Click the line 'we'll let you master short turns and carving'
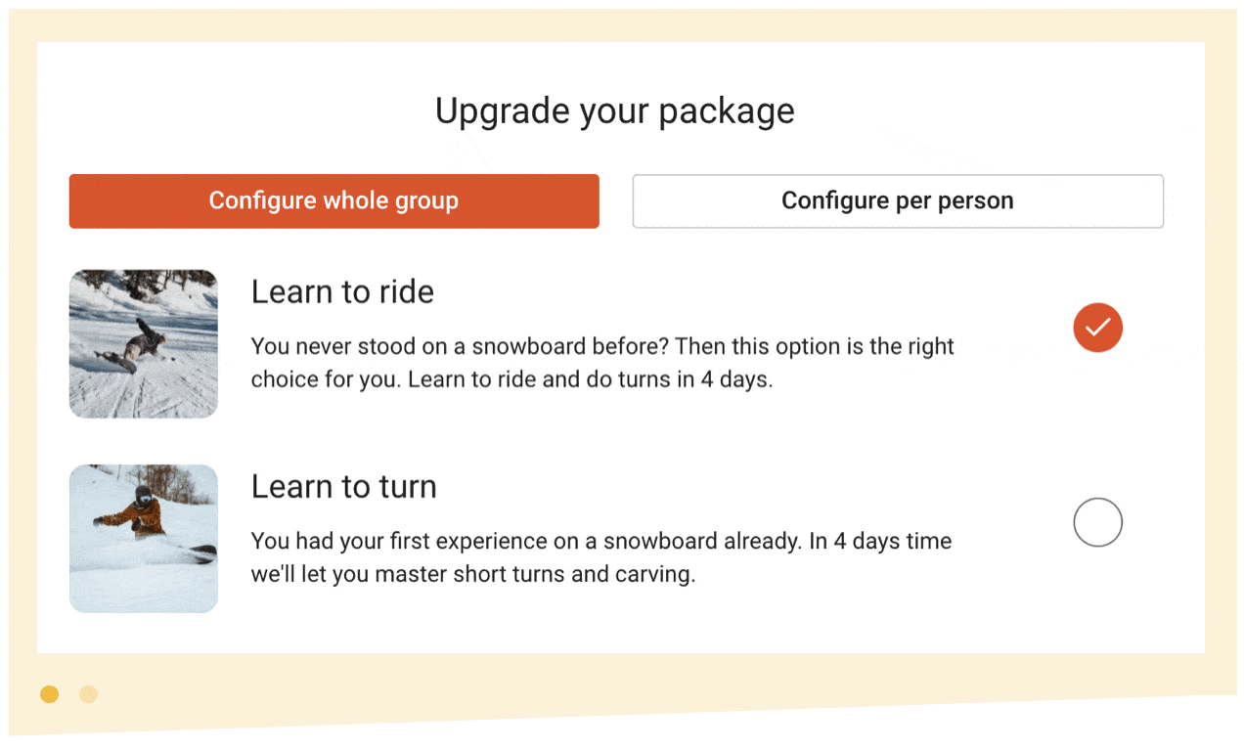The image size is (1244, 751). [473, 574]
